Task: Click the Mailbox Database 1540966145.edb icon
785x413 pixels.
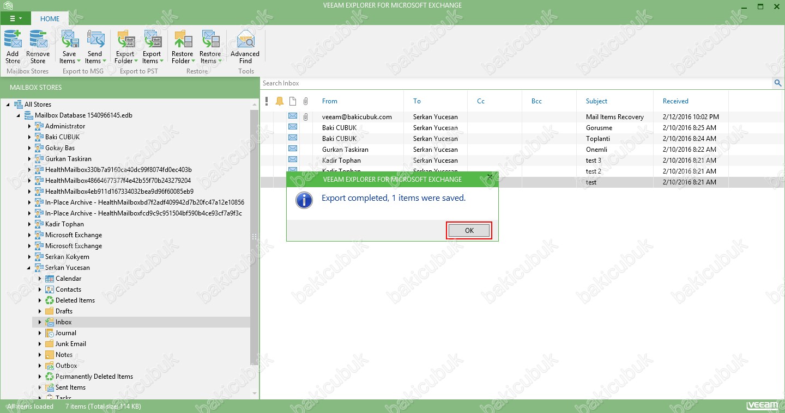Action: [29, 115]
